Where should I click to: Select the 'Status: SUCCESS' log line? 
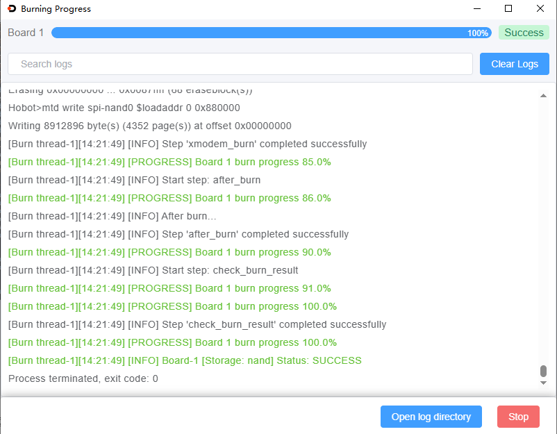[185, 360]
